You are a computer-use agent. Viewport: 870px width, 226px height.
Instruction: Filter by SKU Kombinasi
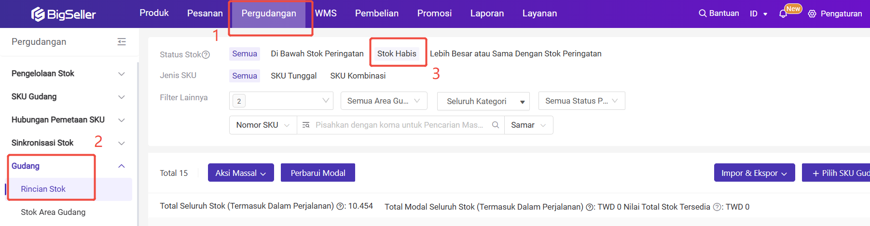(358, 76)
